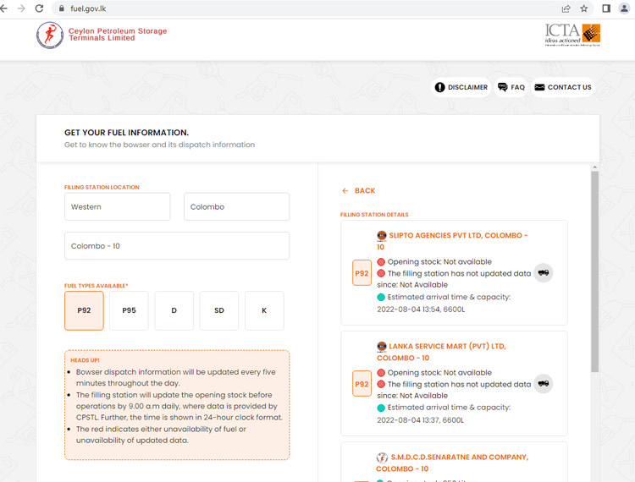Click the orange back arrow icon
The width and height of the screenshot is (635, 482).
(345, 191)
